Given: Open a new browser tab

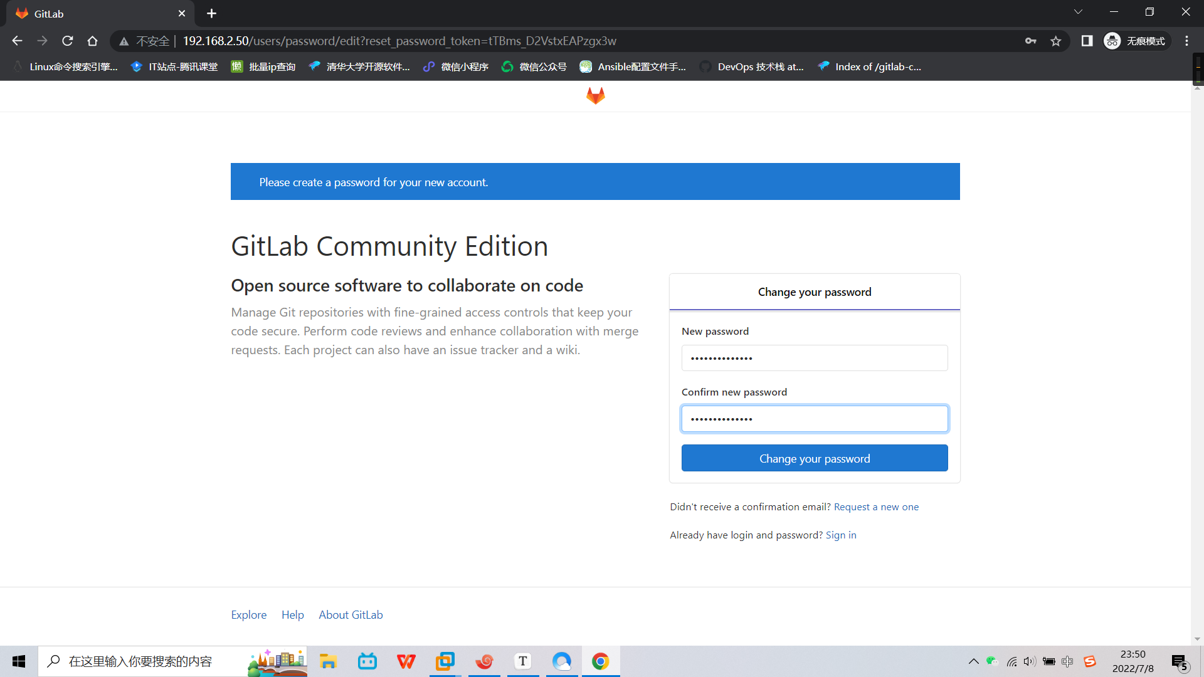Looking at the screenshot, I should click(211, 13).
